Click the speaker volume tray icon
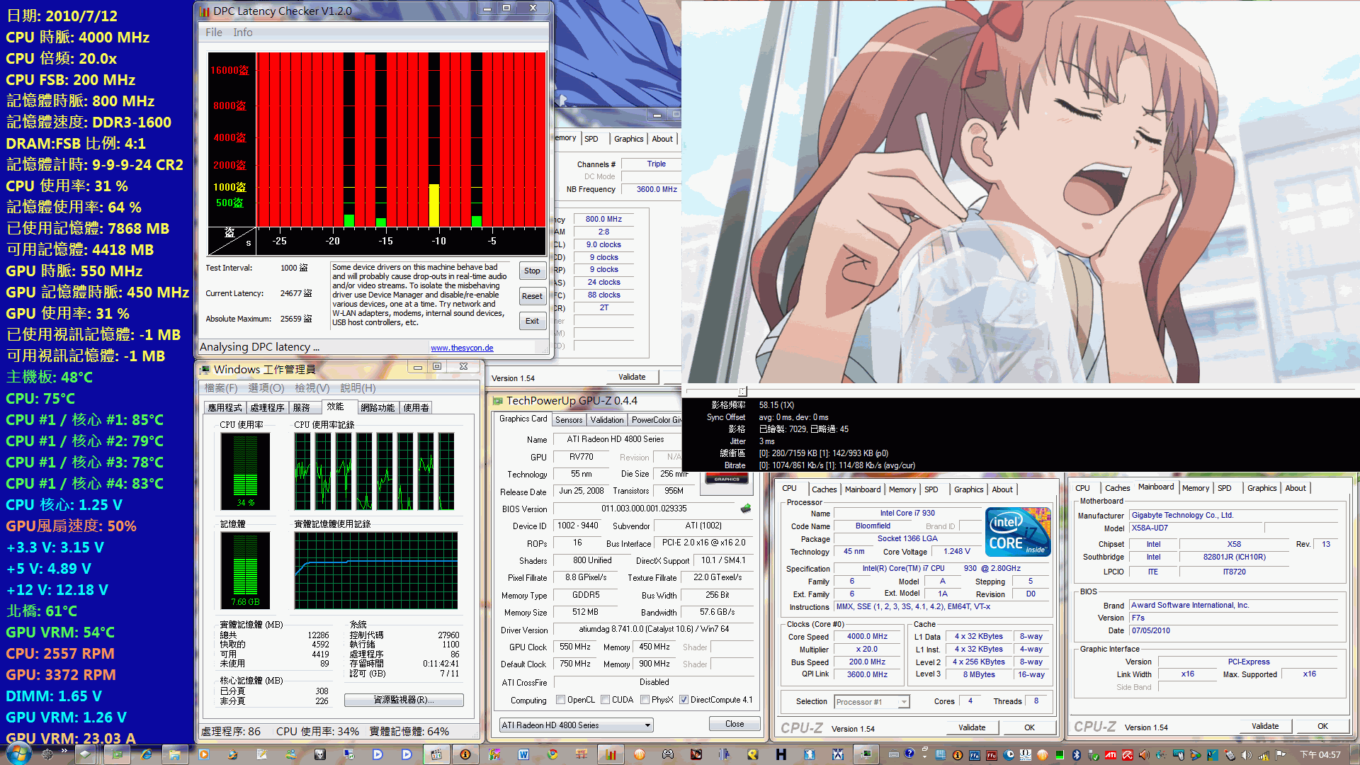Screen dimensions: 1360x765 tap(1246, 755)
